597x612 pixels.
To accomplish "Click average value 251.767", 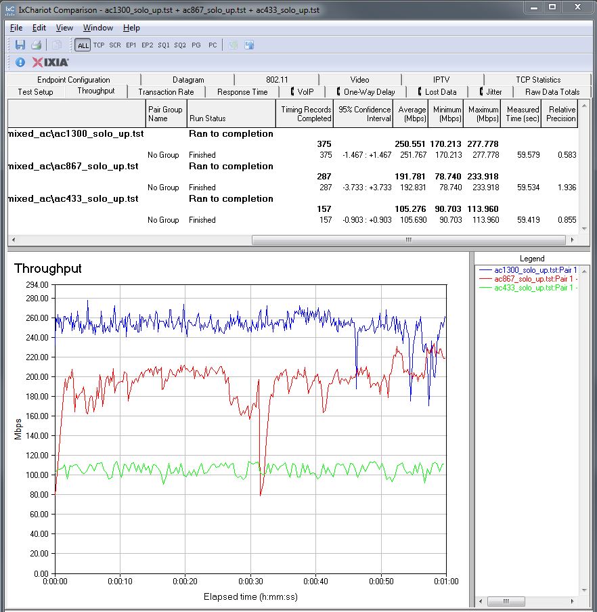I will coord(413,154).
